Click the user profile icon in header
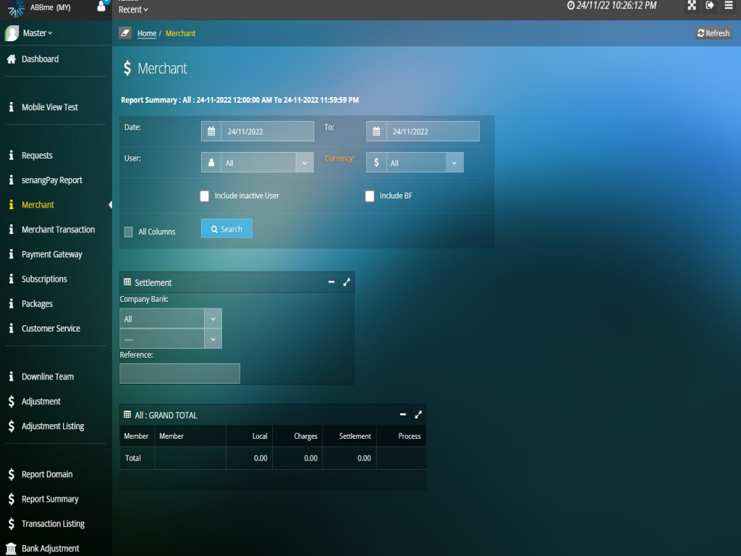 [x=102, y=7]
